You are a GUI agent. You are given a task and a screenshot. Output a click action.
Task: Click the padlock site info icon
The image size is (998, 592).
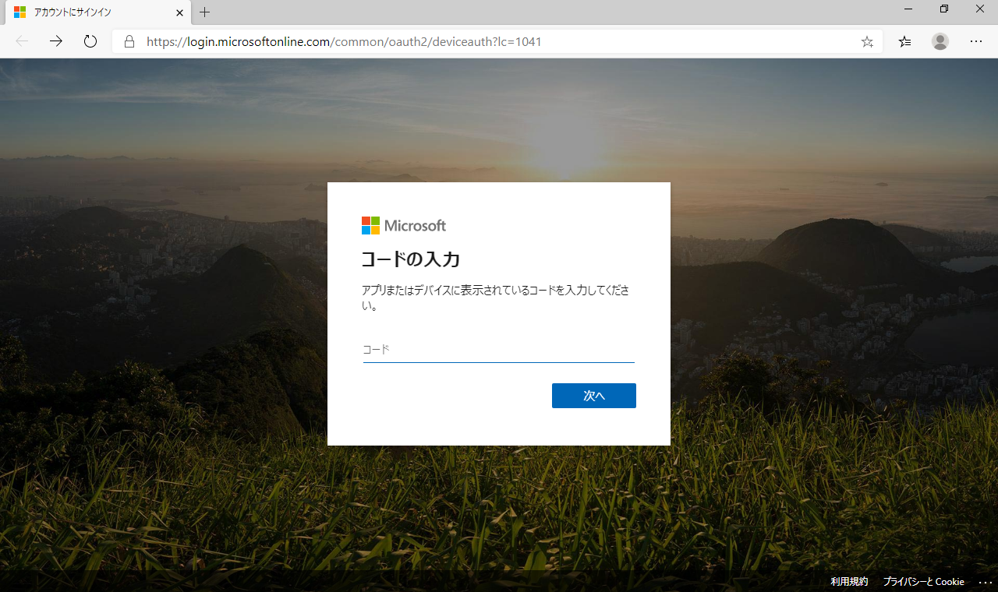[x=129, y=42]
